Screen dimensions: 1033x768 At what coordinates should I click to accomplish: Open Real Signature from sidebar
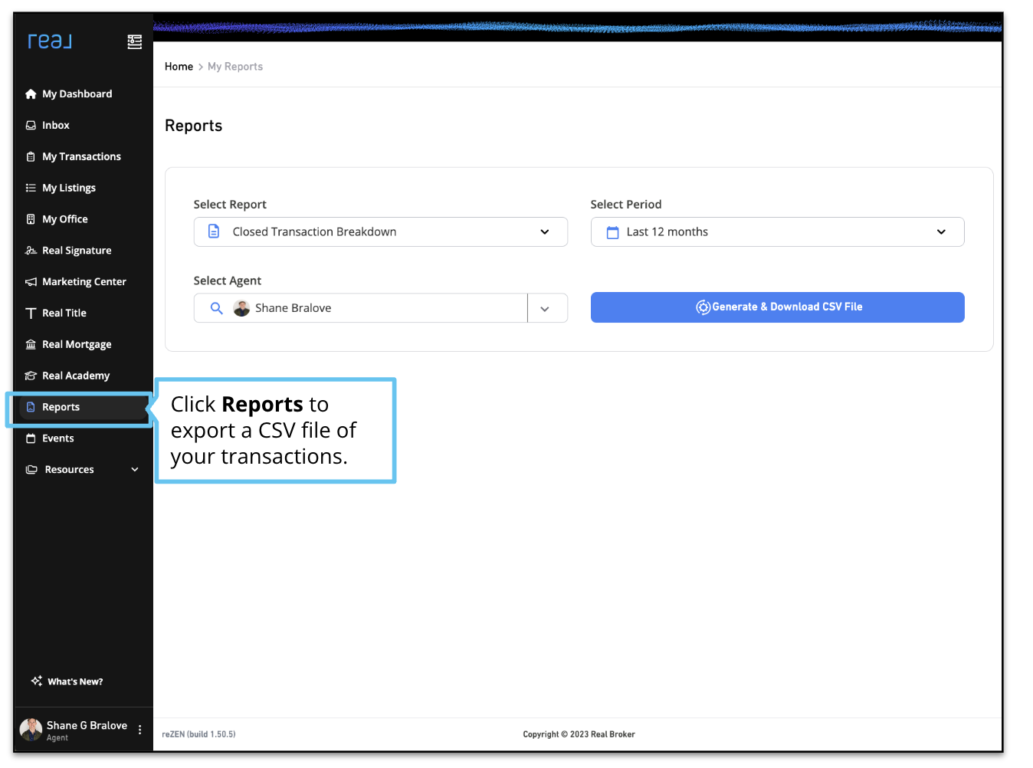[x=77, y=251]
